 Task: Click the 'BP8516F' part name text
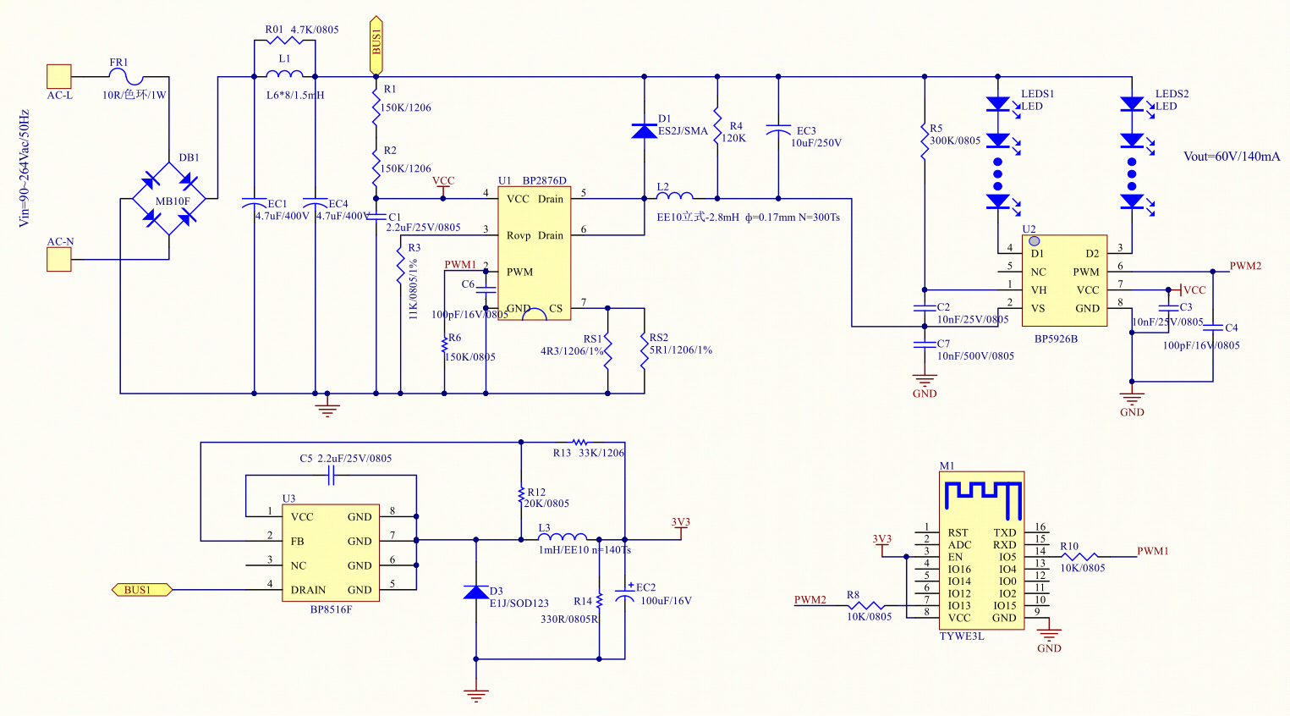pos(331,609)
